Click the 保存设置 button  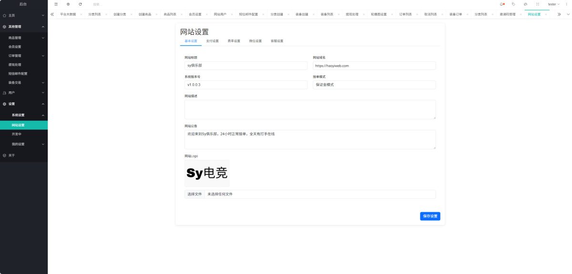click(x=430, y=216)
